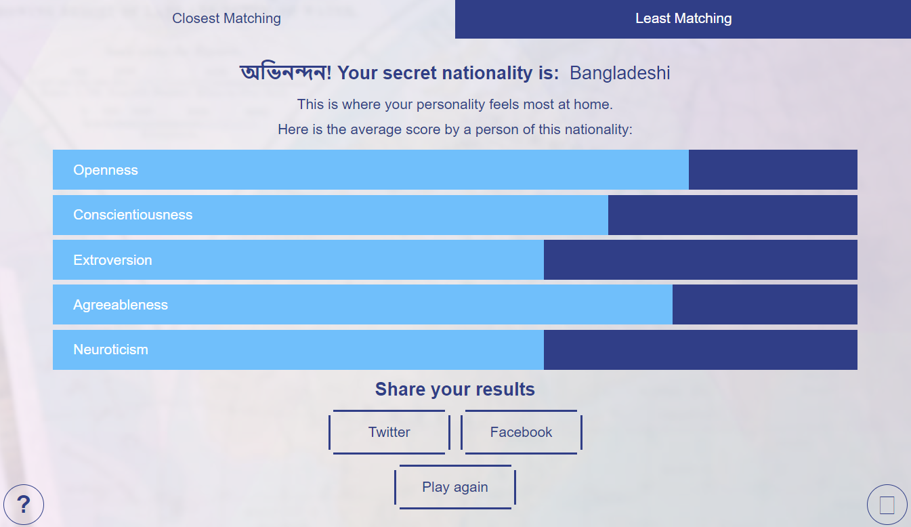Click the question mark help icon

pos(24,505)
